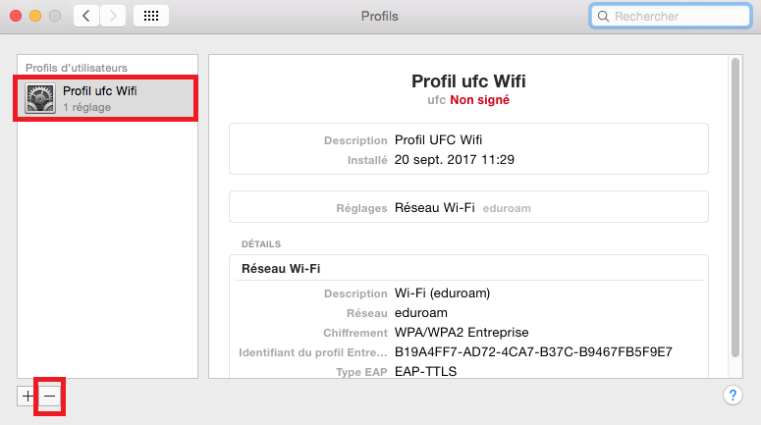
Task: Click the red Non signé label
Action: pyautogui.click(x=480, y=100)
